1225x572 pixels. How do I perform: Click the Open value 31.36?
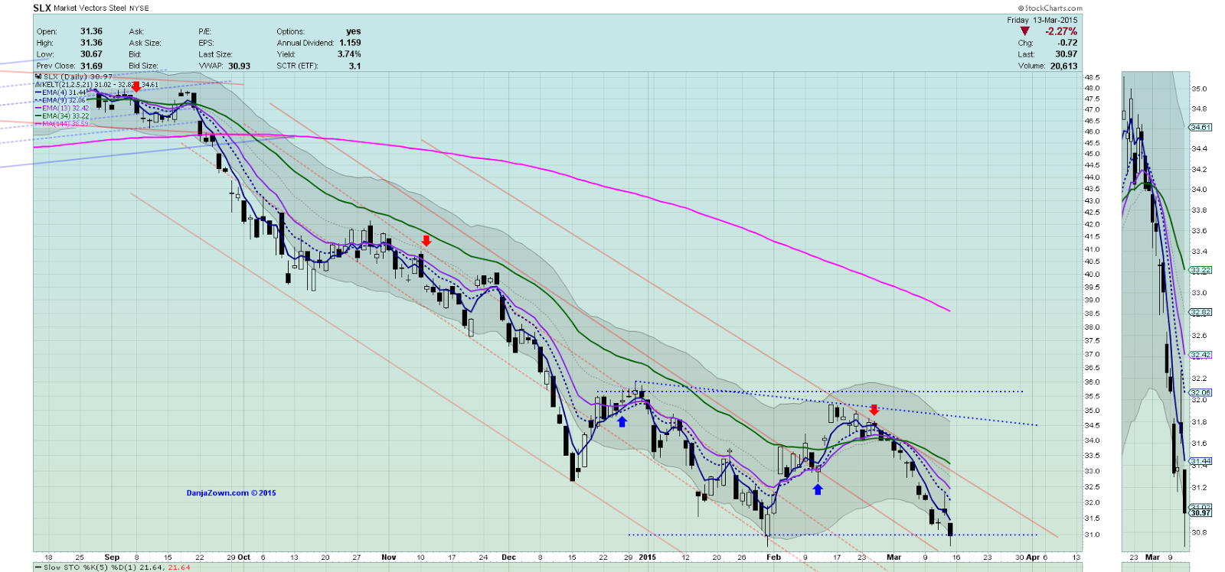(91, 31)
